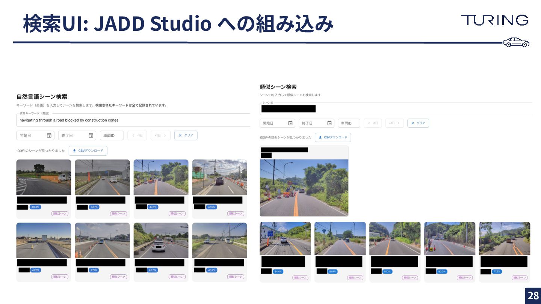Open the 開始日 calendar icon in 類似シーン検索
The height and width of the screenshot is (304, 541).
(x=290, y=123)
